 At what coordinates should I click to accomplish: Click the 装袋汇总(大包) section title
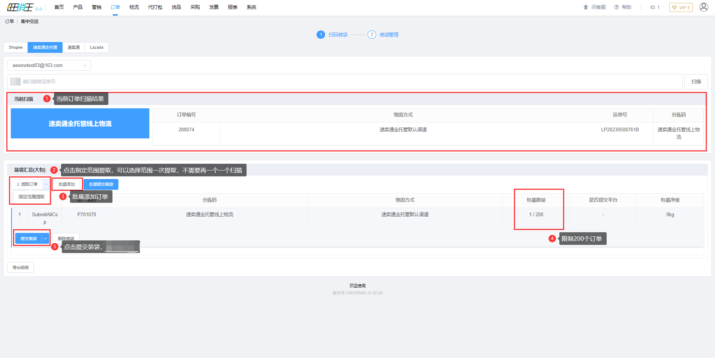click(30, 170)
